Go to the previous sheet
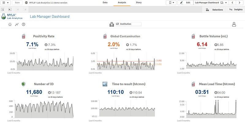The width and height of the screenshot is (245, 123). coord(232,3)
